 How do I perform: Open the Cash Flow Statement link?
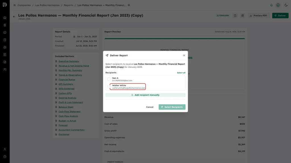[69, 111]
